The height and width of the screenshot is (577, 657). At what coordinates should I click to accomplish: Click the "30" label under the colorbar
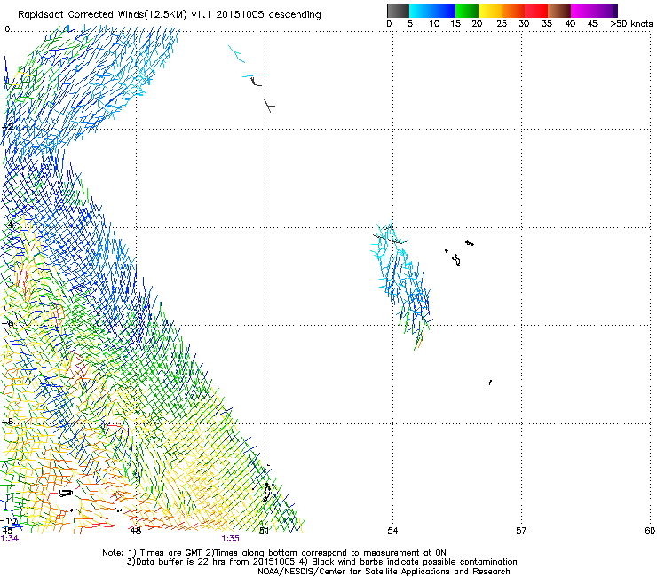click(x=524, y=24)
